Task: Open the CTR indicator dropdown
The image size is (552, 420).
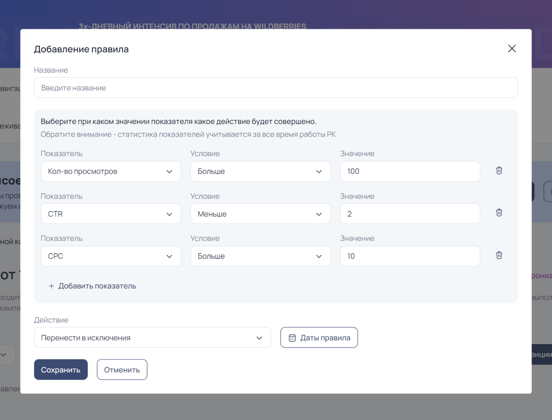Action: point(111,214)
